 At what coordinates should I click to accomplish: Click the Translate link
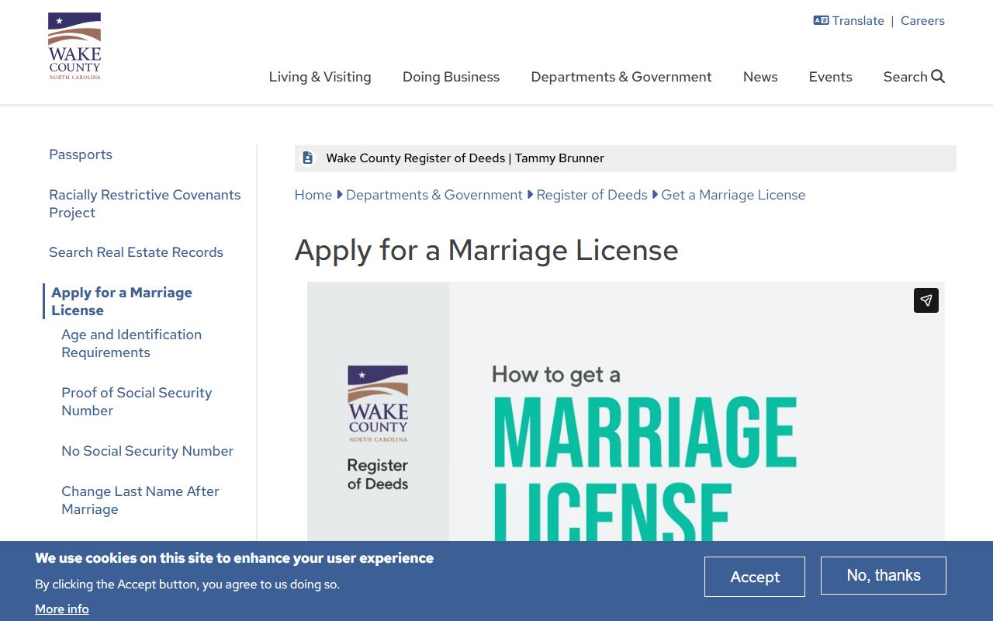coord(858,21)
